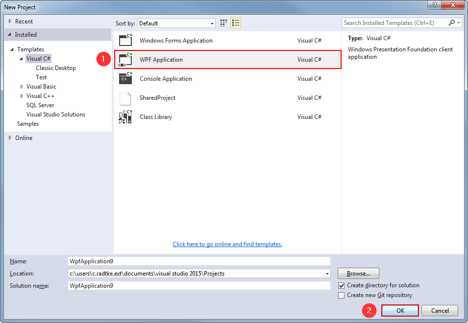Collapse the Visual C# tree node

[21, 59]
